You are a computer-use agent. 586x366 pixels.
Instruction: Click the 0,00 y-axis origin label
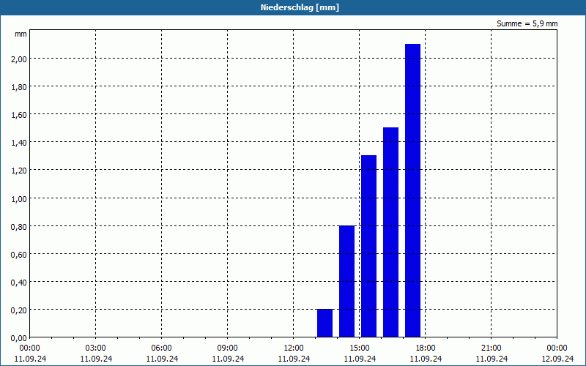point(19,338)
